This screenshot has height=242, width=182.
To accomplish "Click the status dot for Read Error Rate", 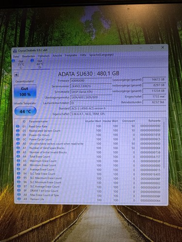I will click(17, 126).
